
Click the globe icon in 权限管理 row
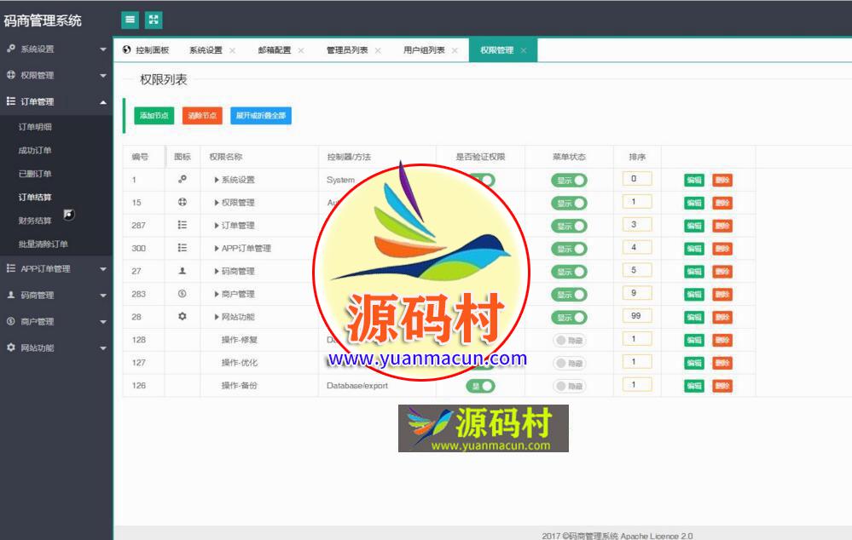coord(182,203)
